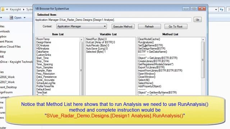Maximize the VB Browser window

click(194, 9)
